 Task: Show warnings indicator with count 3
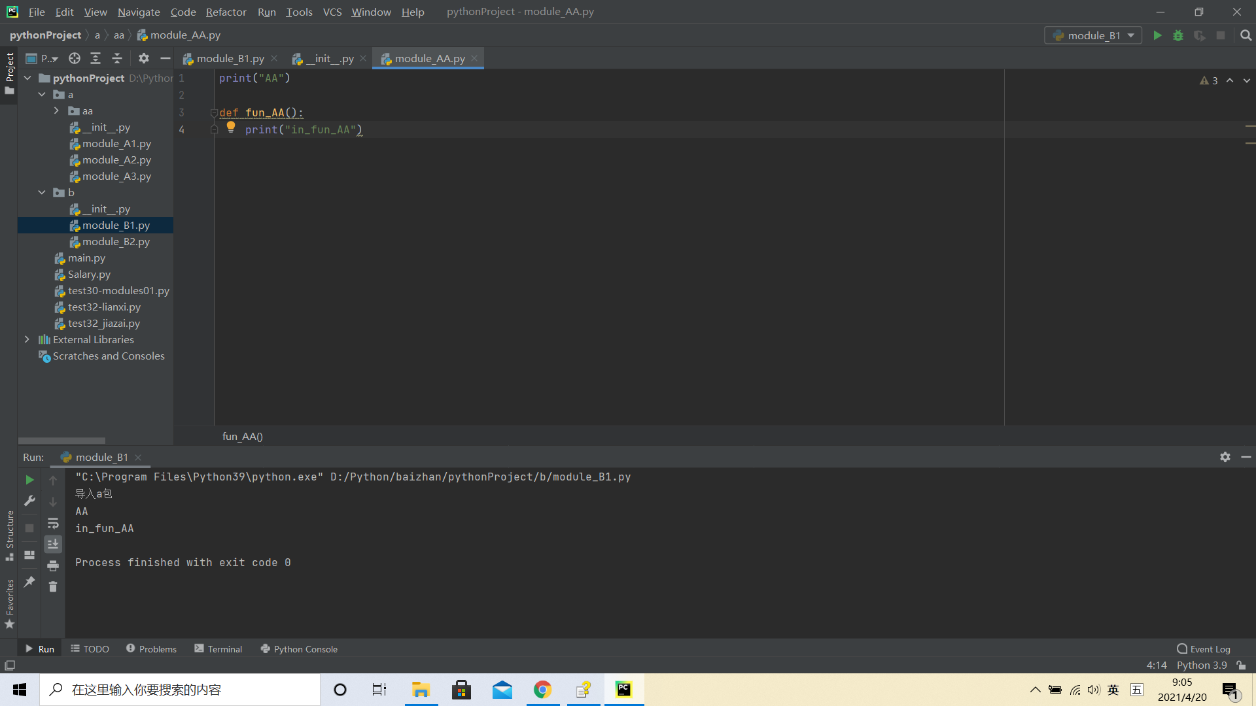pyautogui.click(x=1209, y=80)
